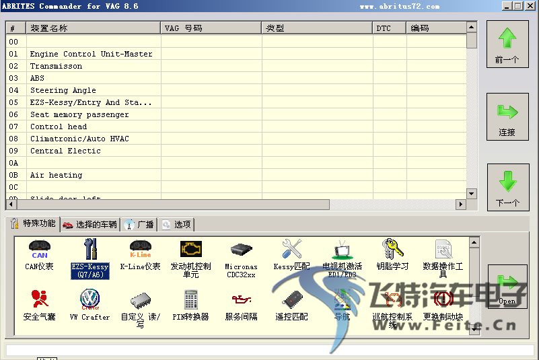
Task: Click the 连接 connect button
Action: coord(507,116)
